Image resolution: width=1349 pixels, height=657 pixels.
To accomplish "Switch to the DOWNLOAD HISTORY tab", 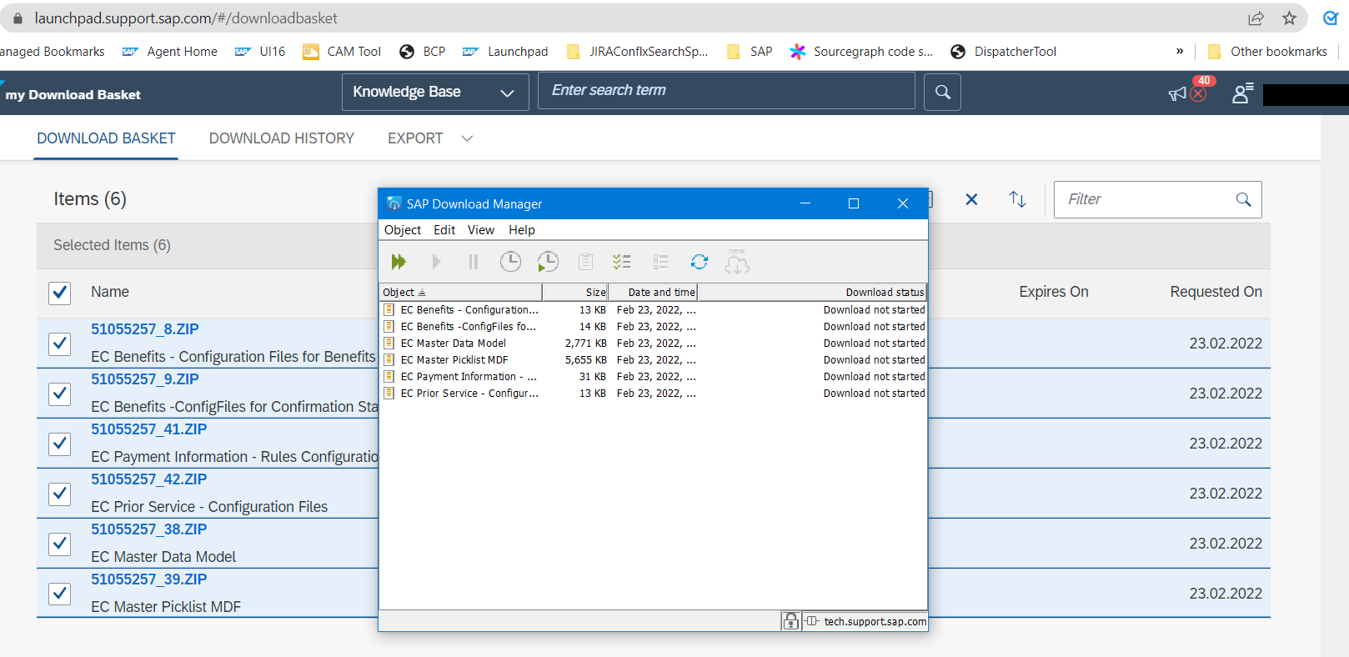I will pyautogui.click(x=282, y=138).
